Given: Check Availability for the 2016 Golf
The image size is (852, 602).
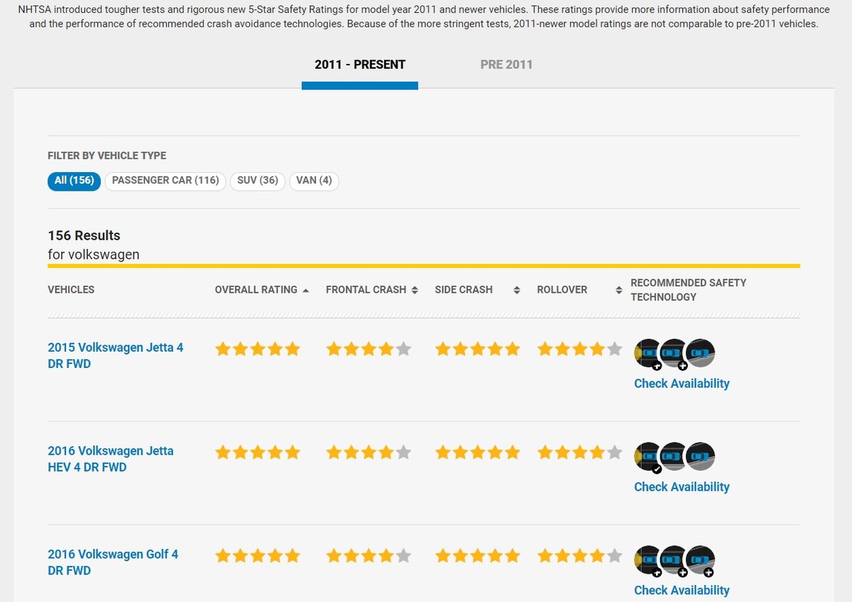Looking at the screenshot, I should click(682, 591).
